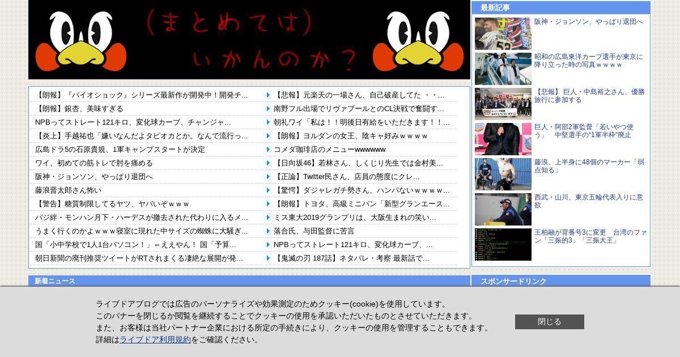Open sidebar title 阪神・ジョンソン、やっぱり退団へ
The image size is (680, 357).
589,22
